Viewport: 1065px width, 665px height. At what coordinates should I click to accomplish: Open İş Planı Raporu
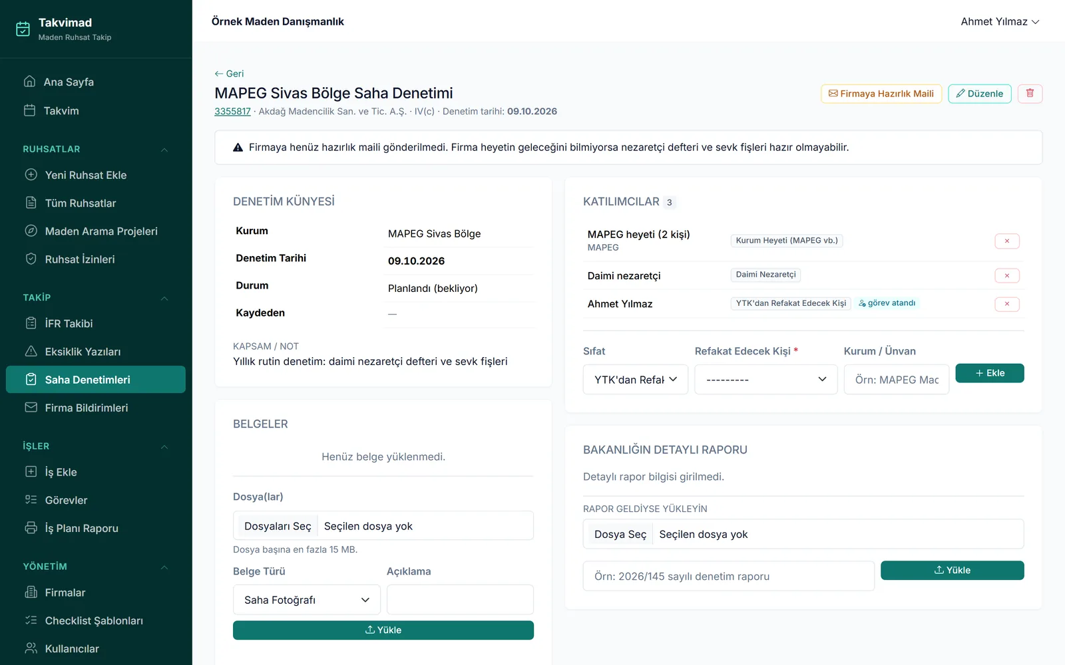(96, 528)
